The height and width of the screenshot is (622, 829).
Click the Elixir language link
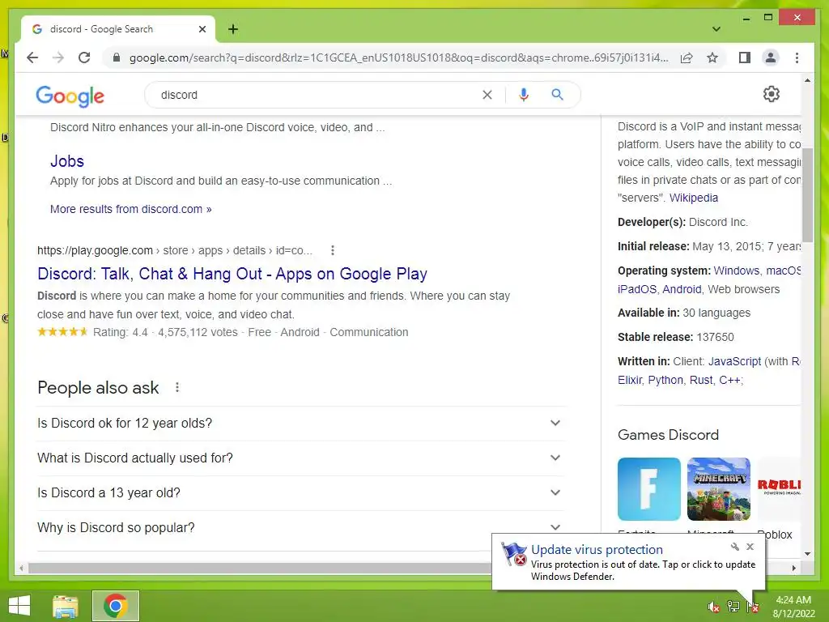(630, 381)
